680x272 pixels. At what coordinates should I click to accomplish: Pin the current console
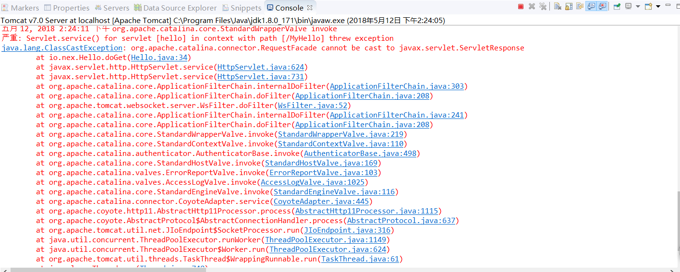617,6
